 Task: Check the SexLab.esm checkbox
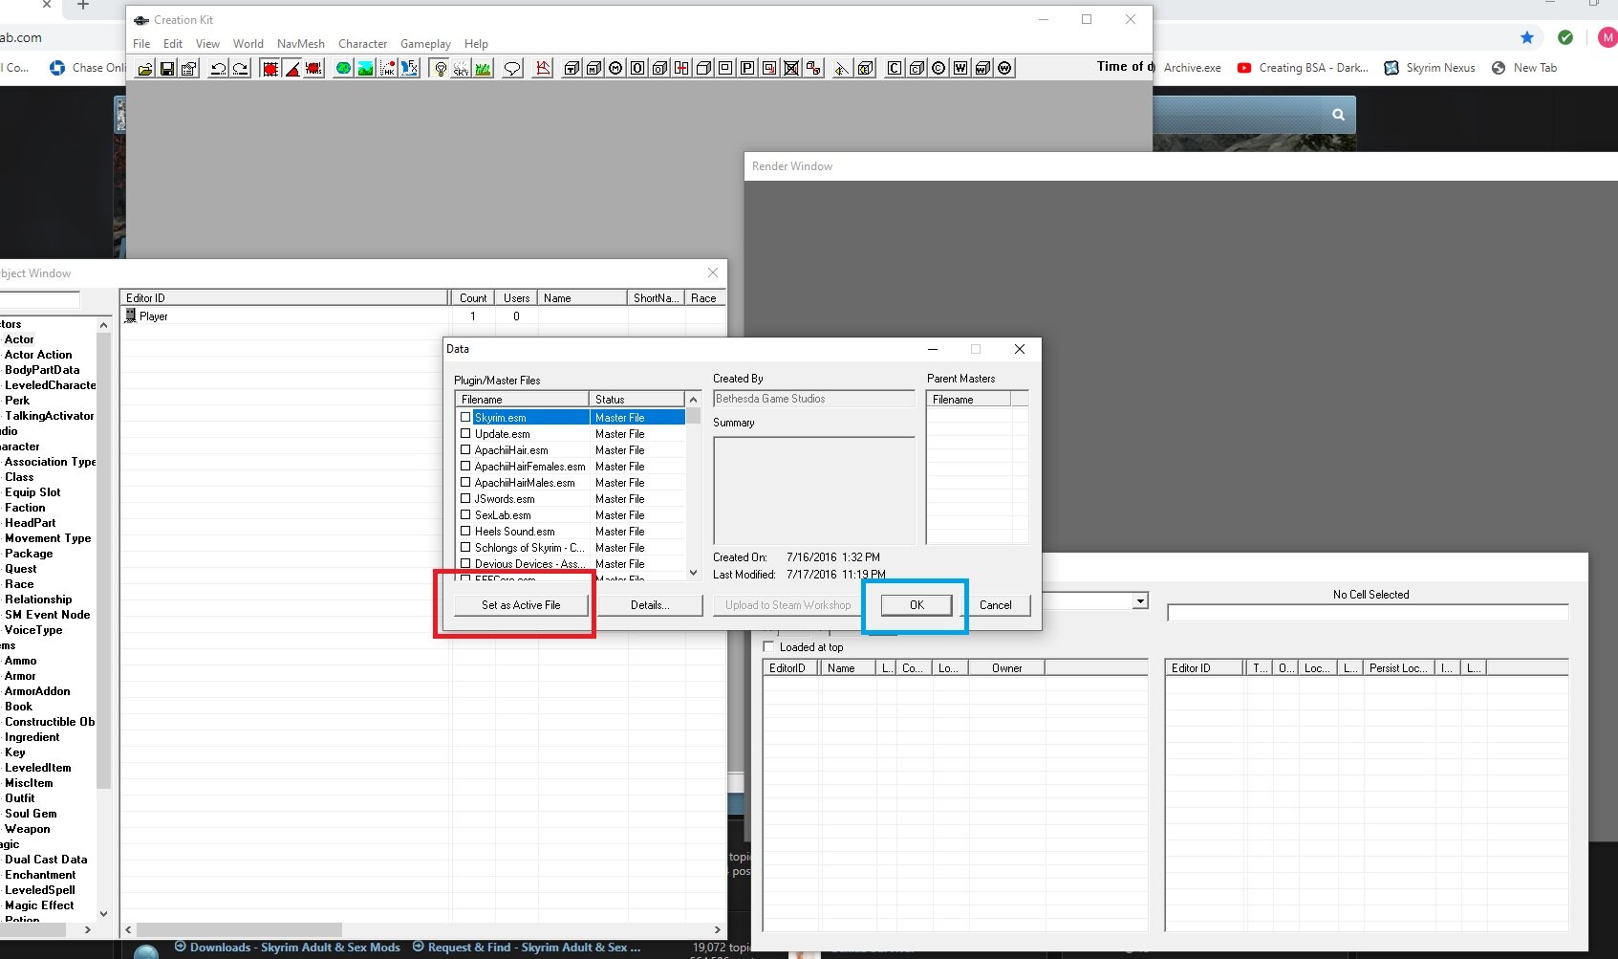pos(465,515)
